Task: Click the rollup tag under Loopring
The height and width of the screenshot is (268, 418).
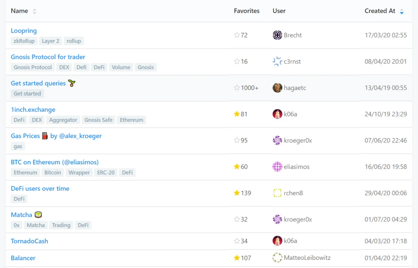Action: (74, 41)
